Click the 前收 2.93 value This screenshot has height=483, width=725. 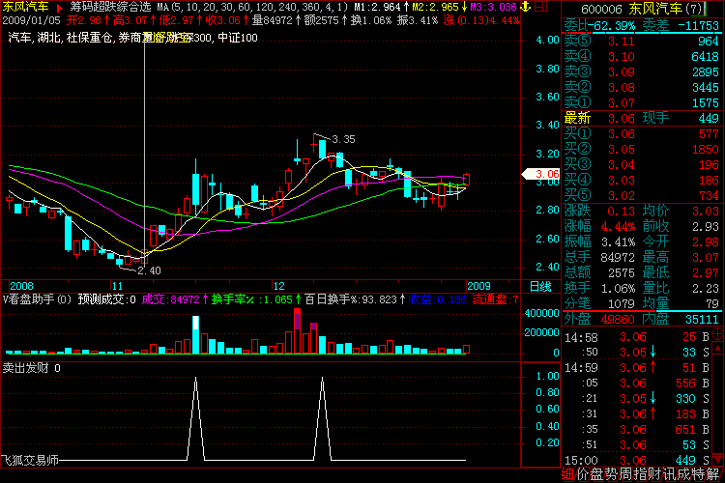click(x=705, y=226)
